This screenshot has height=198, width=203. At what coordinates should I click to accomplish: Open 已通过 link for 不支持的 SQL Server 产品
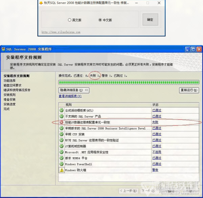coord(157,116)
